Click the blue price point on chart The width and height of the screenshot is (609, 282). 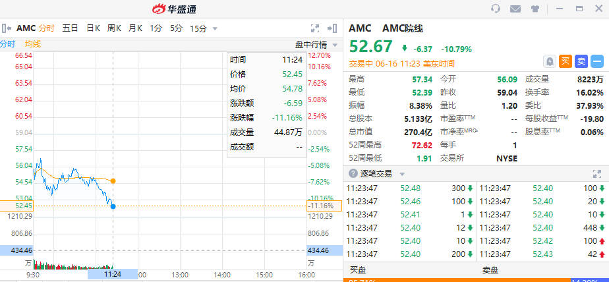[113, 206]
